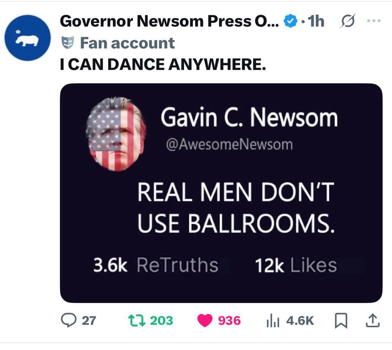
Task: Click the 12k Likes count in image
Action: (296, 265)
